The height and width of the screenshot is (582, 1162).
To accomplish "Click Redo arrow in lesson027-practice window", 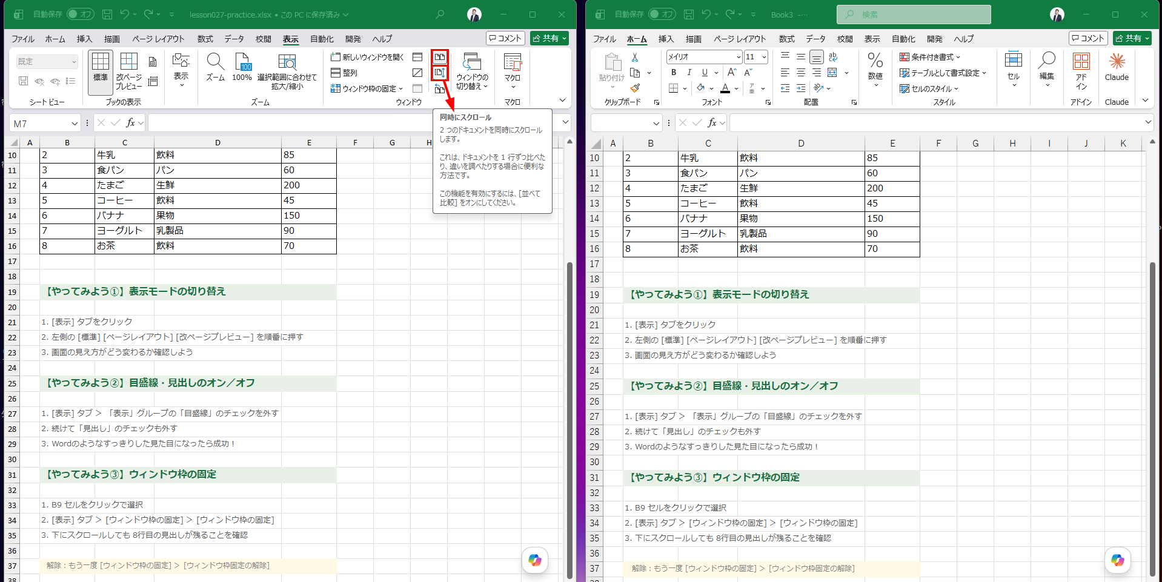I will point(148,14).
